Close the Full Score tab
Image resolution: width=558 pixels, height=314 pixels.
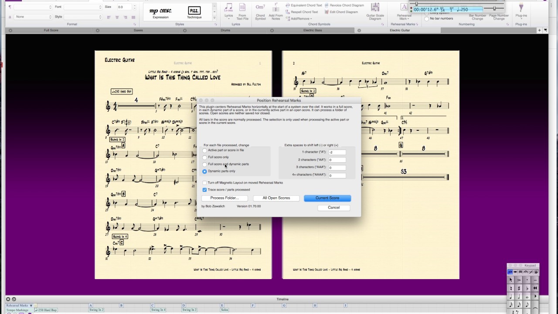10,31
